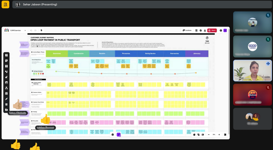Viewport: 273px width, 150px height.
Task: Expand the CJM Exercise board dropdown
Action: pyautogui.click(x=25, y=30)
